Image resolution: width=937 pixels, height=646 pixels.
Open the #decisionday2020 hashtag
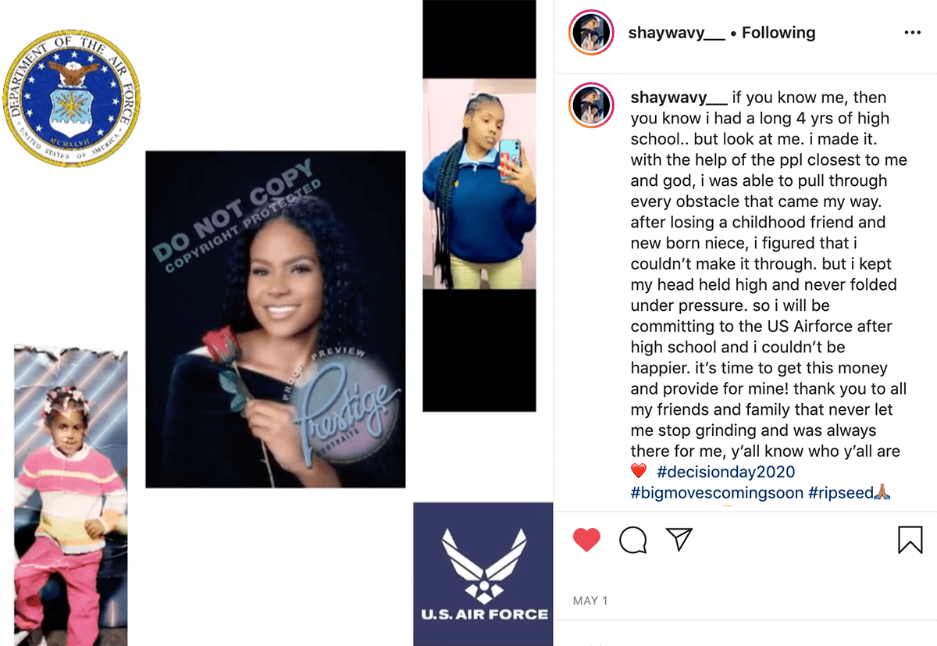tap(725, 472)
